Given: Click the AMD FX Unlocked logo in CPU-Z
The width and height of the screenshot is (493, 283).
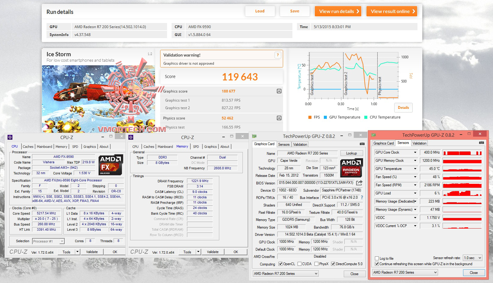Looking at the screenshot, I should coord(111,165).
